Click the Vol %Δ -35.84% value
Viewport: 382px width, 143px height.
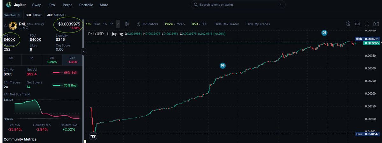pyautogui.click(x=15, y=129)
